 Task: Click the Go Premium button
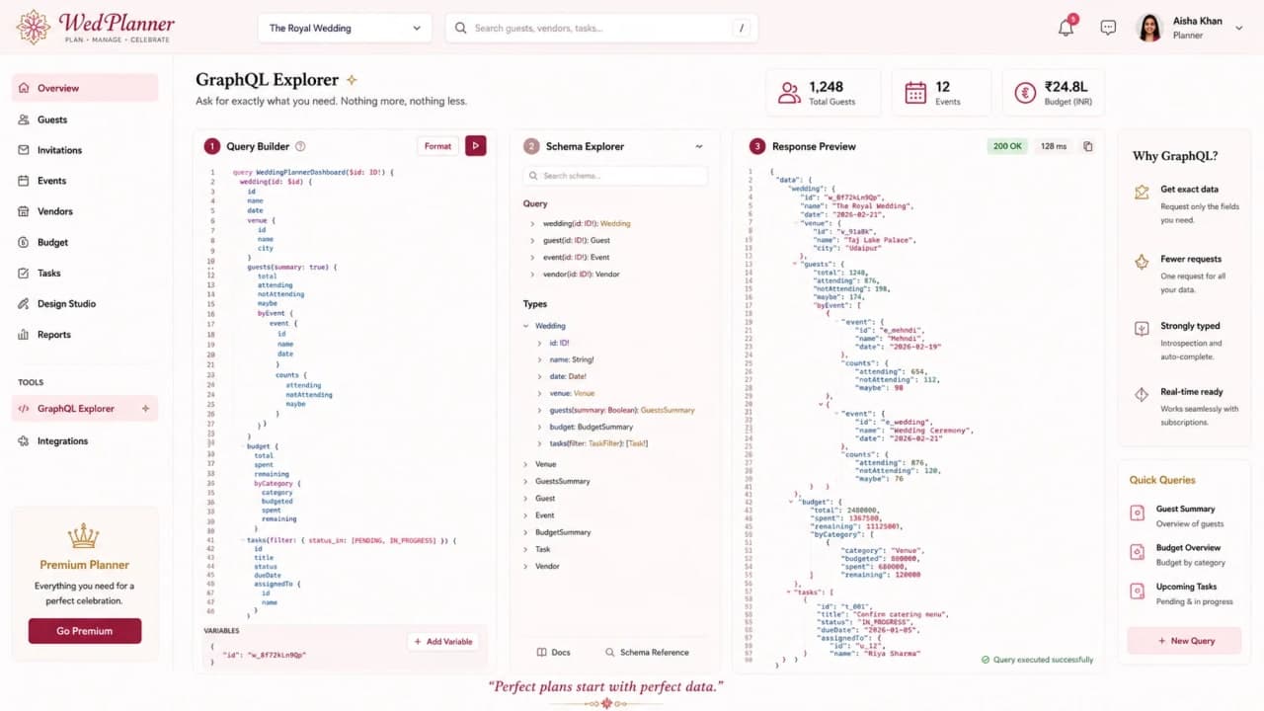click(x=85, y=631)
